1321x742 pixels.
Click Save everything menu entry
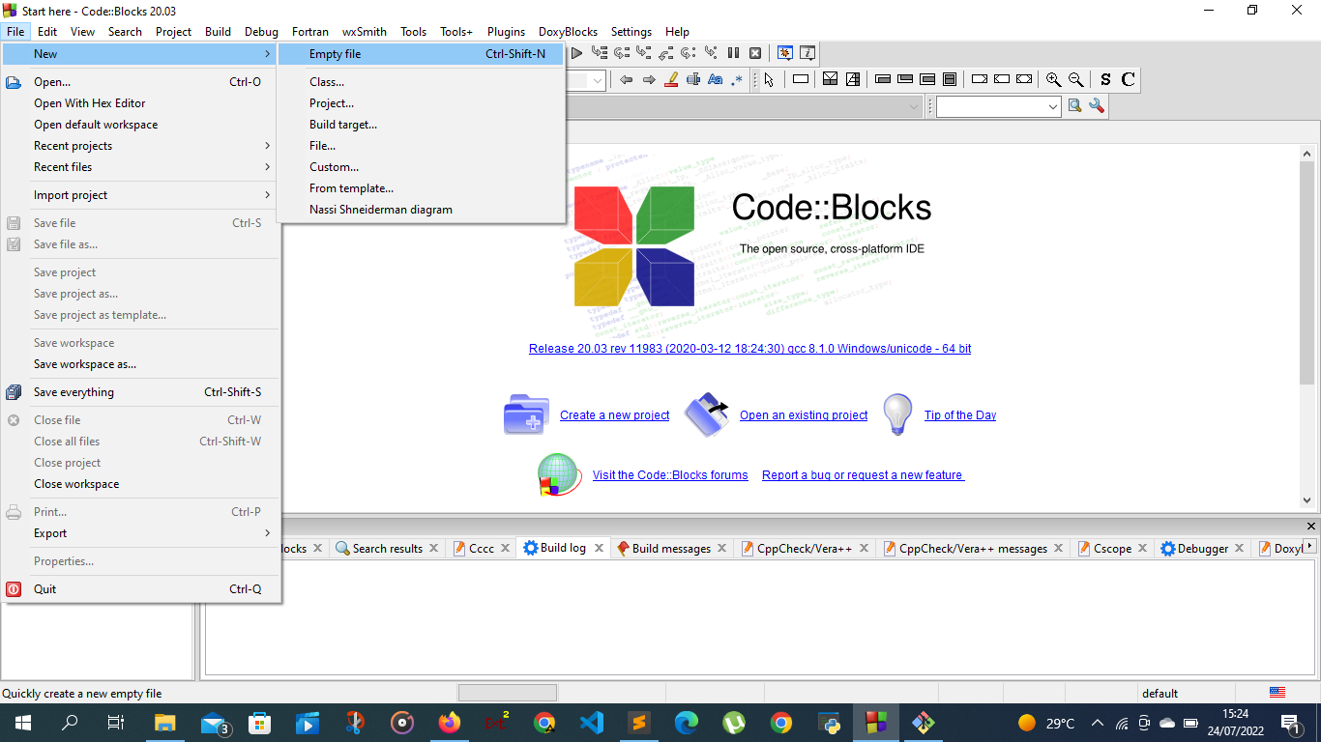point(141,392)
